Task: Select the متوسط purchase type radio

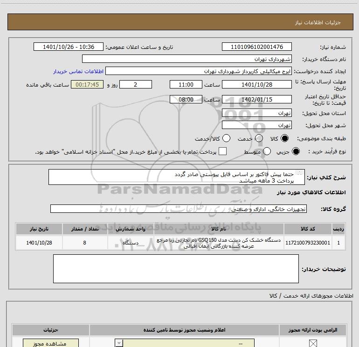Action: (x=267, y=151)
